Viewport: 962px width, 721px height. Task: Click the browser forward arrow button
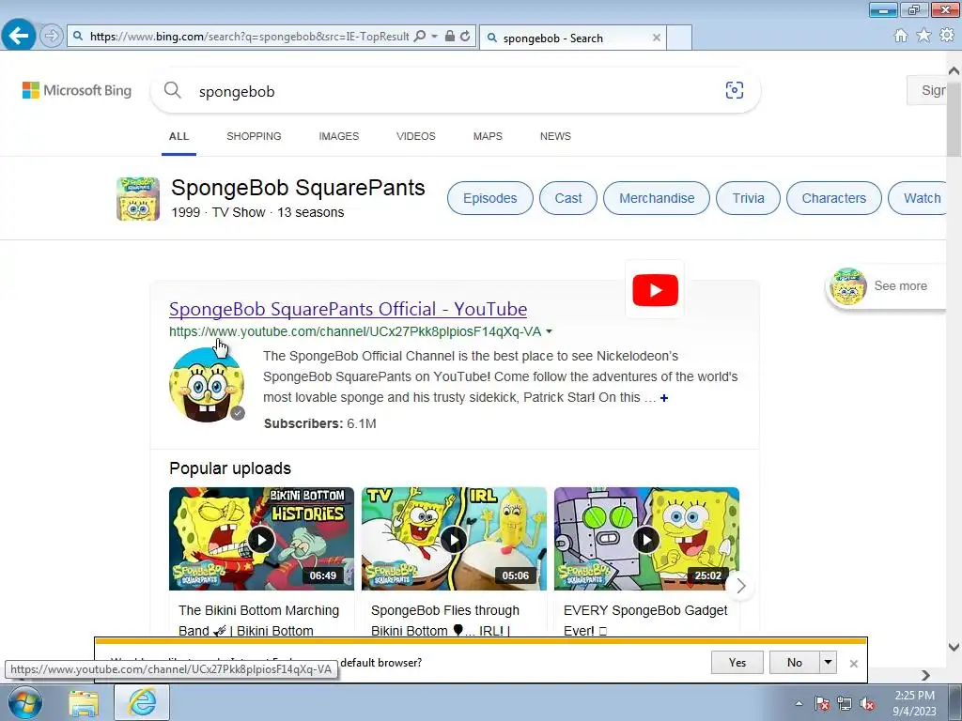52,36
